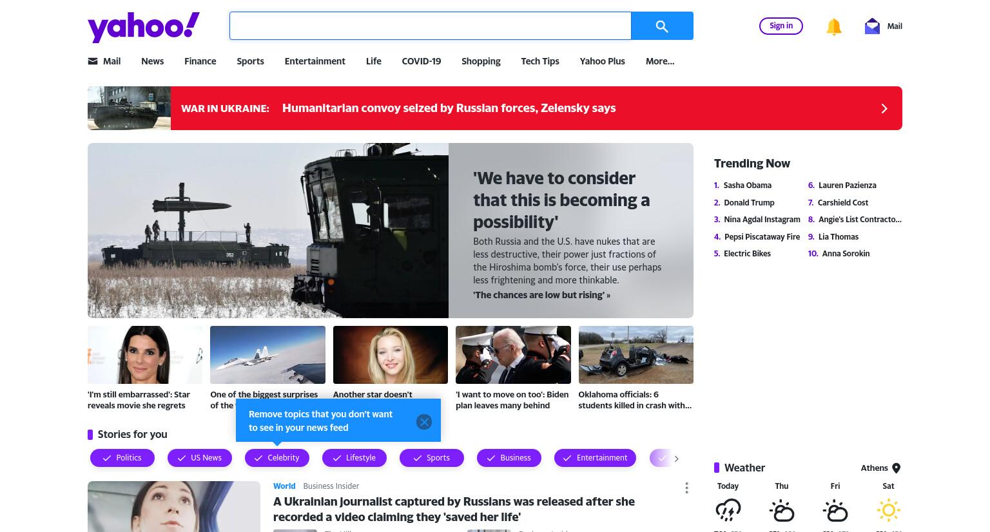Open trending topic Electric Bikes
Viewport: 990px width, 532px height.
click(747, 254)
